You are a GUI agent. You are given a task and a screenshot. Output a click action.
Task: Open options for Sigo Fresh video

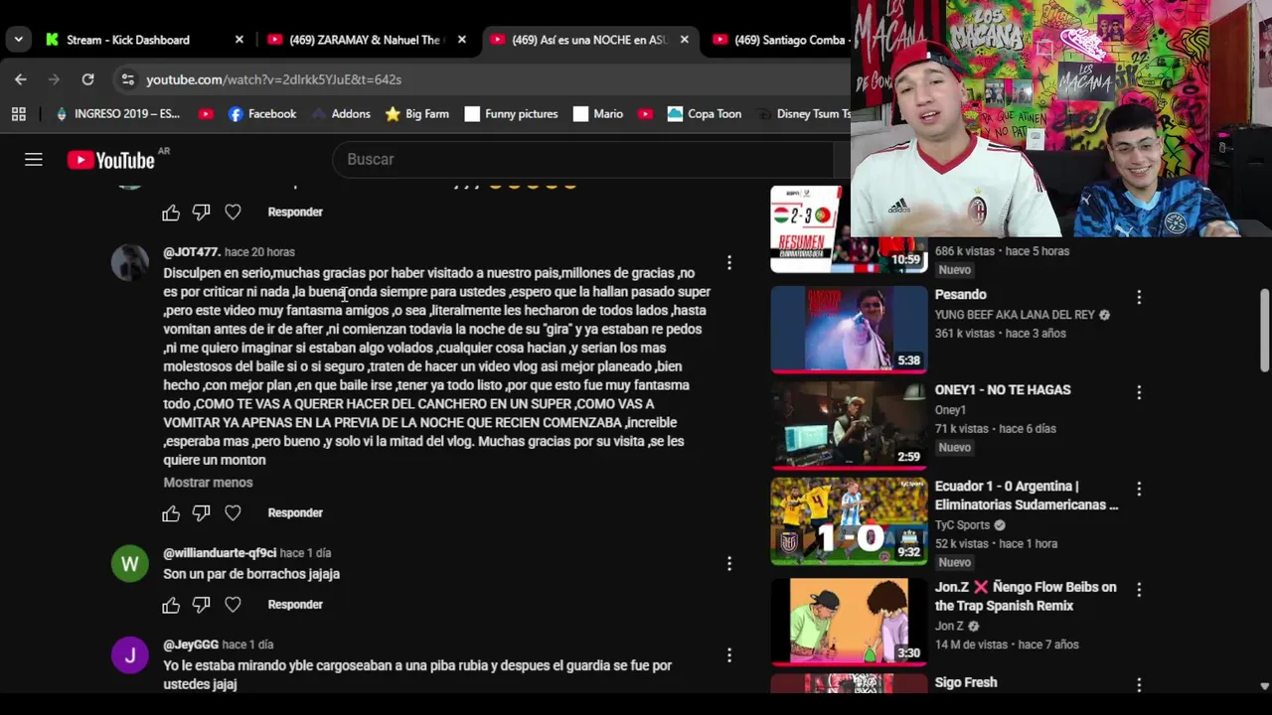tap(1139, 684)
